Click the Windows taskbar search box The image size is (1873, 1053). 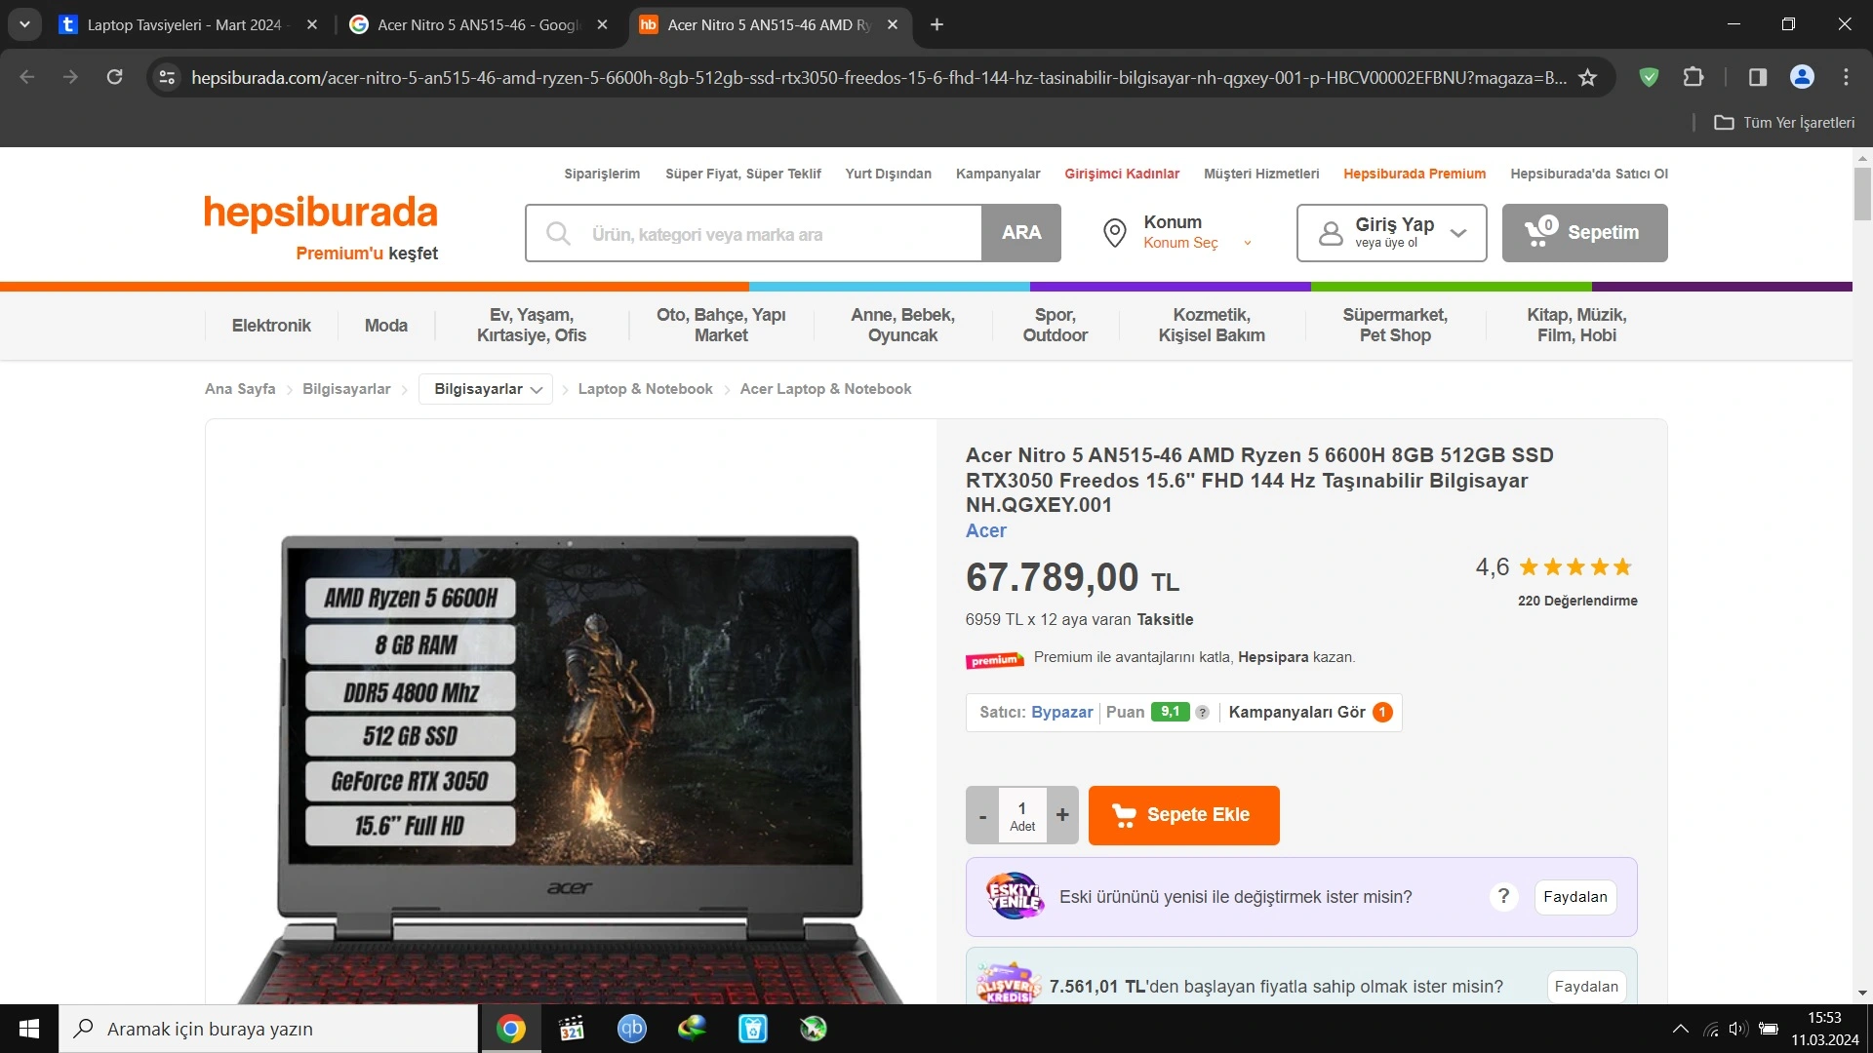click(x=268, y=1029)
